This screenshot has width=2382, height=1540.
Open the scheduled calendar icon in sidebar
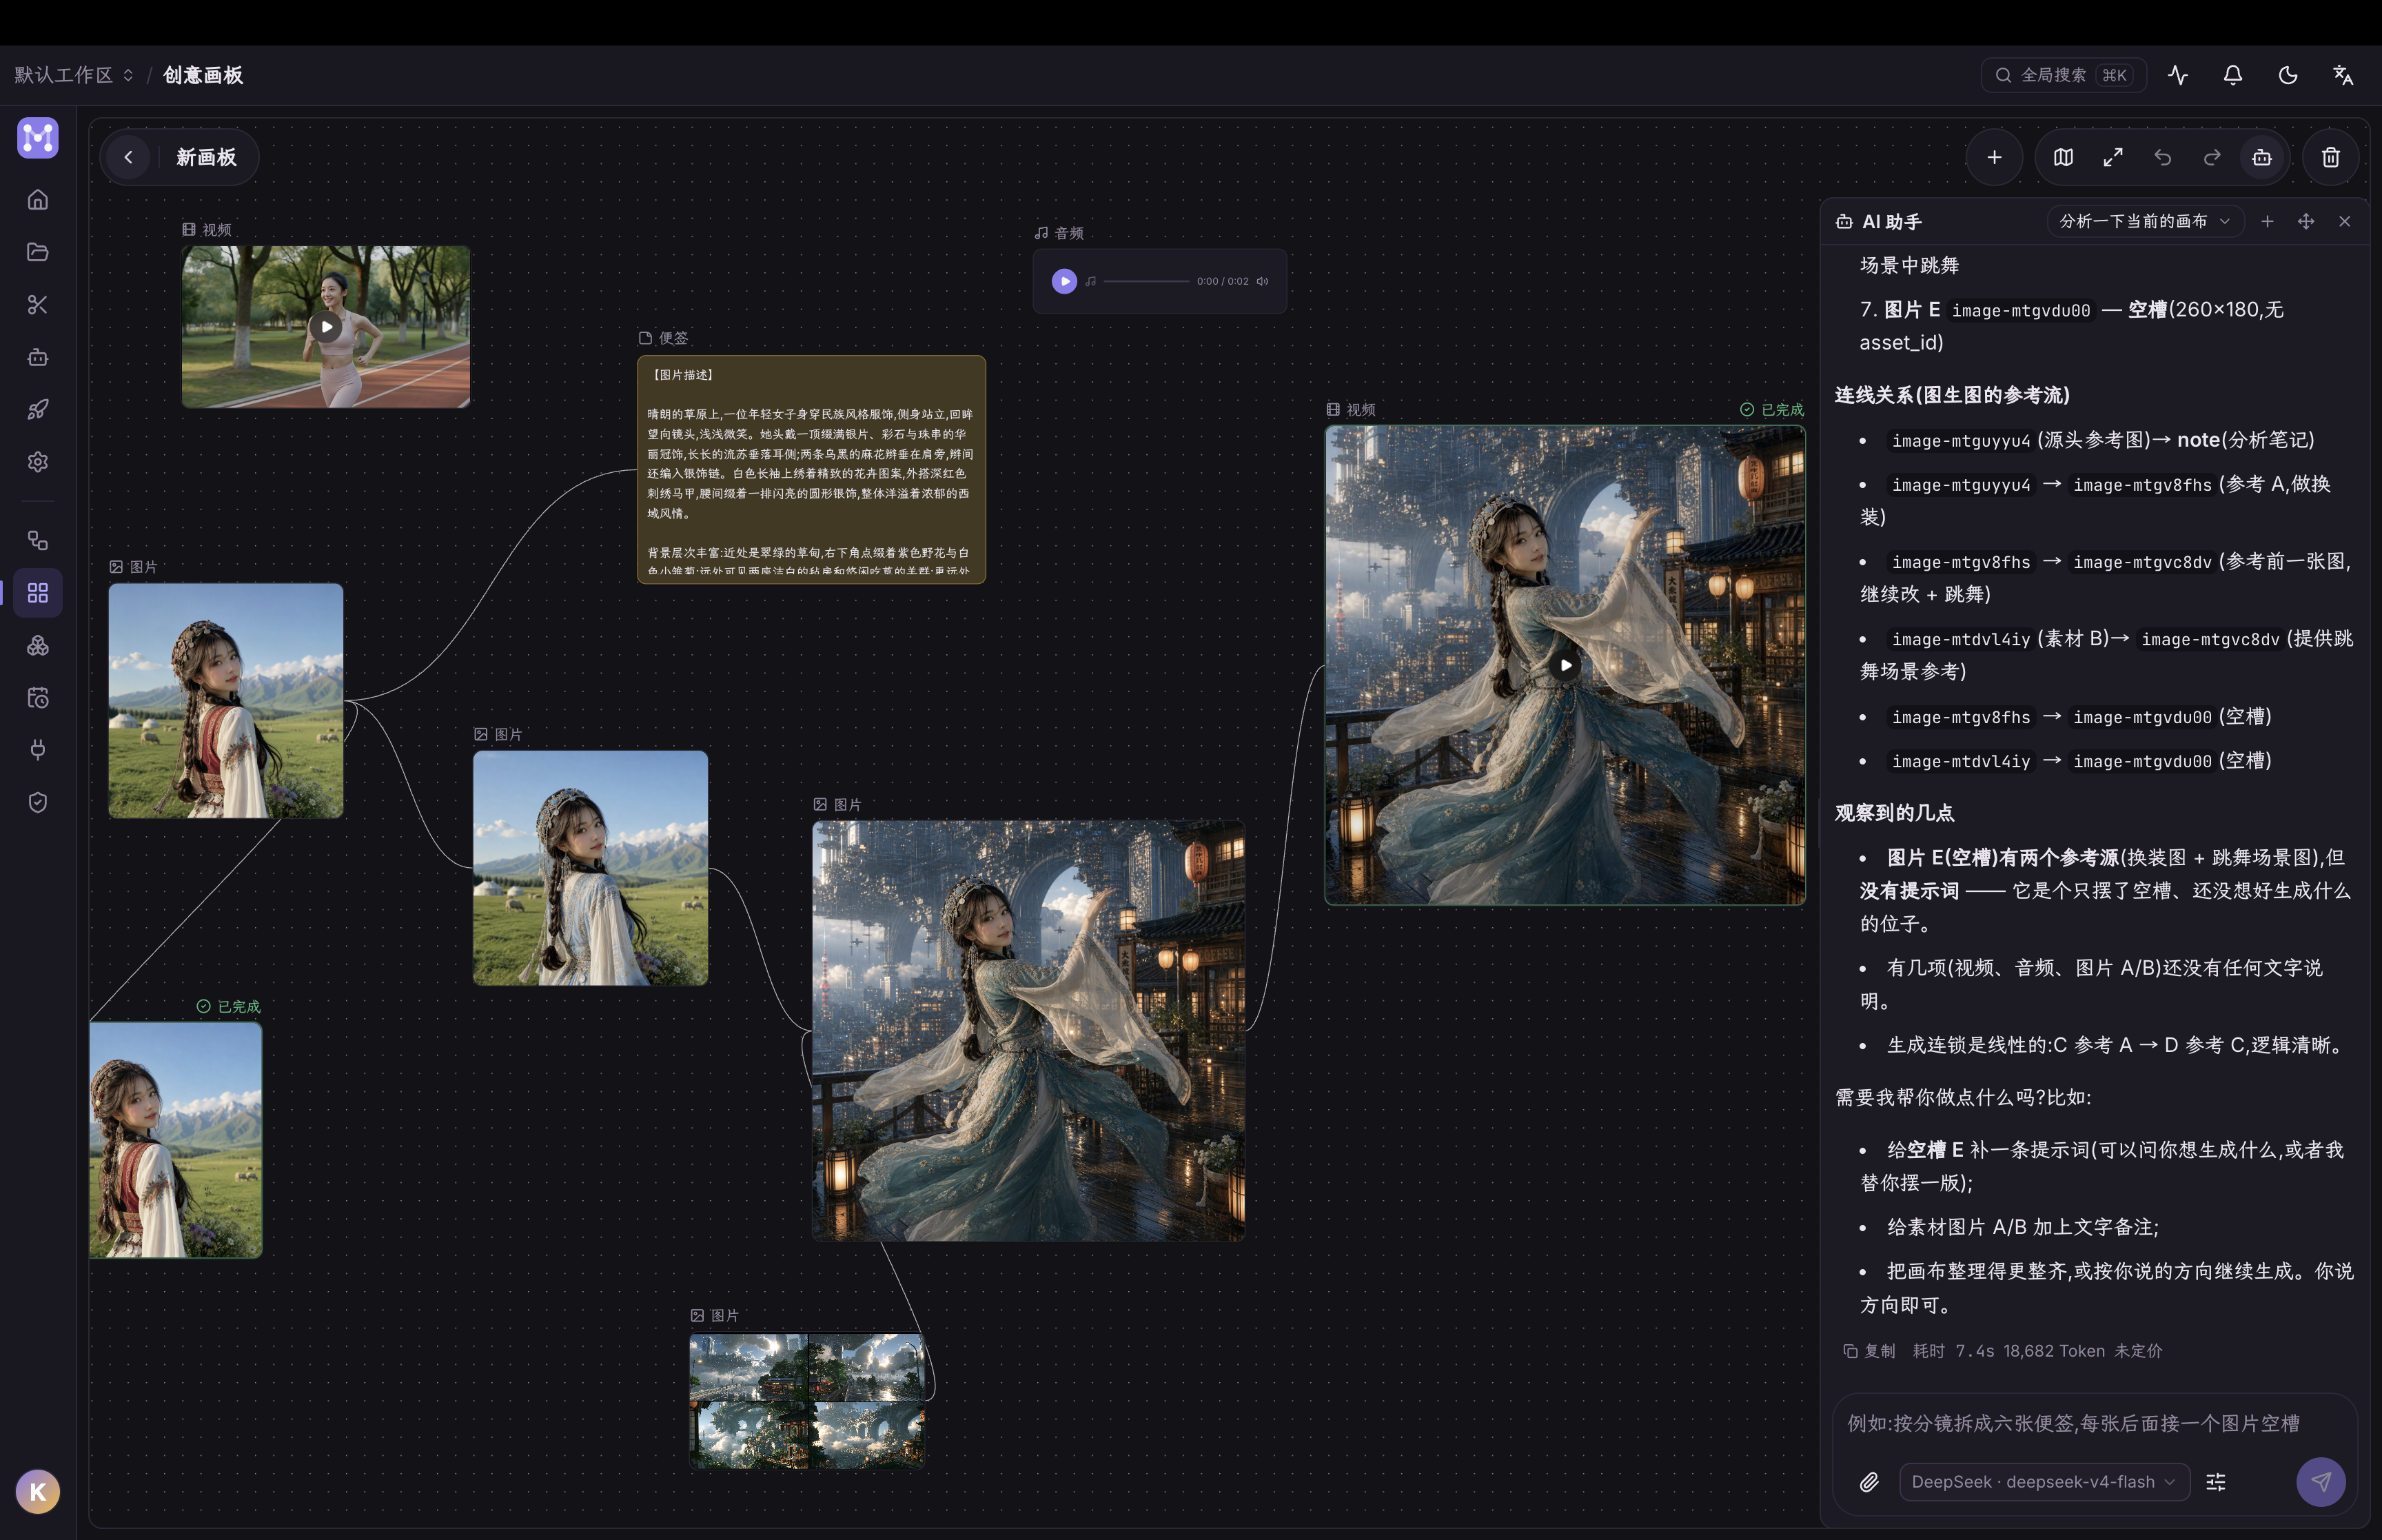click(x=38, y=698)
